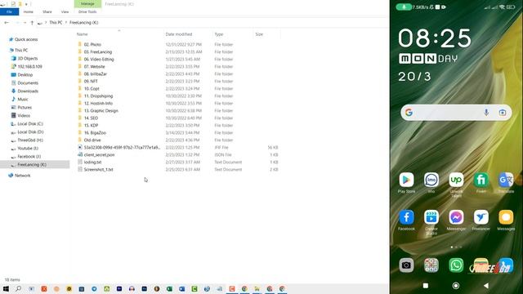Select Network in navigation pane
Viewport: 523px width, 294px height.
pyautogui.click(x=22, y=176)
